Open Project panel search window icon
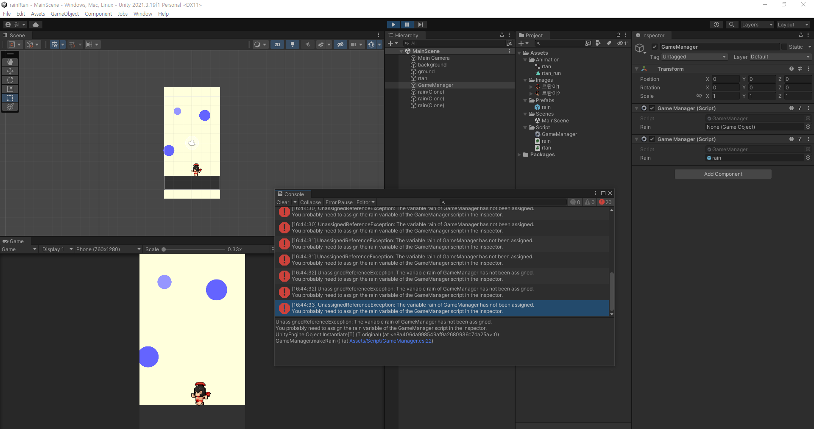814x429 pixels. (x=588, y=43)
